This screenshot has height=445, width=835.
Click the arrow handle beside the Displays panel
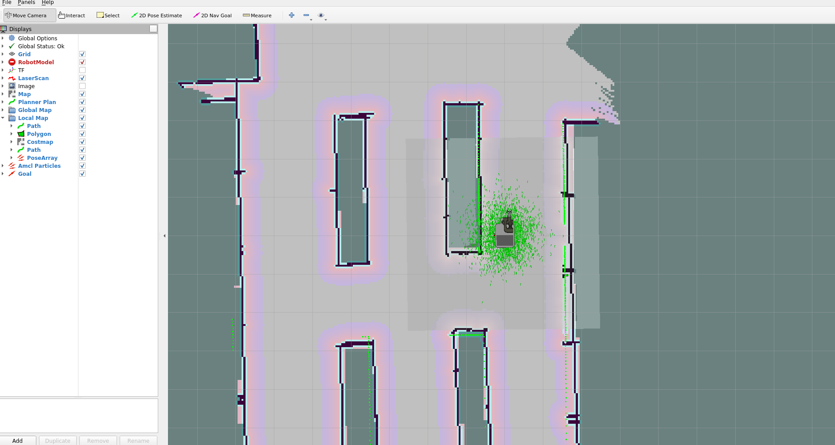(x=164, y=236)
